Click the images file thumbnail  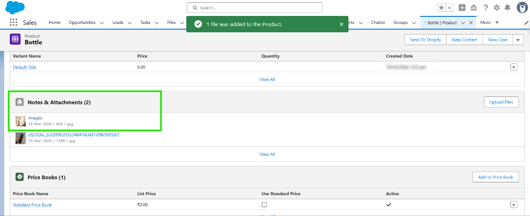tap(20, 121)
